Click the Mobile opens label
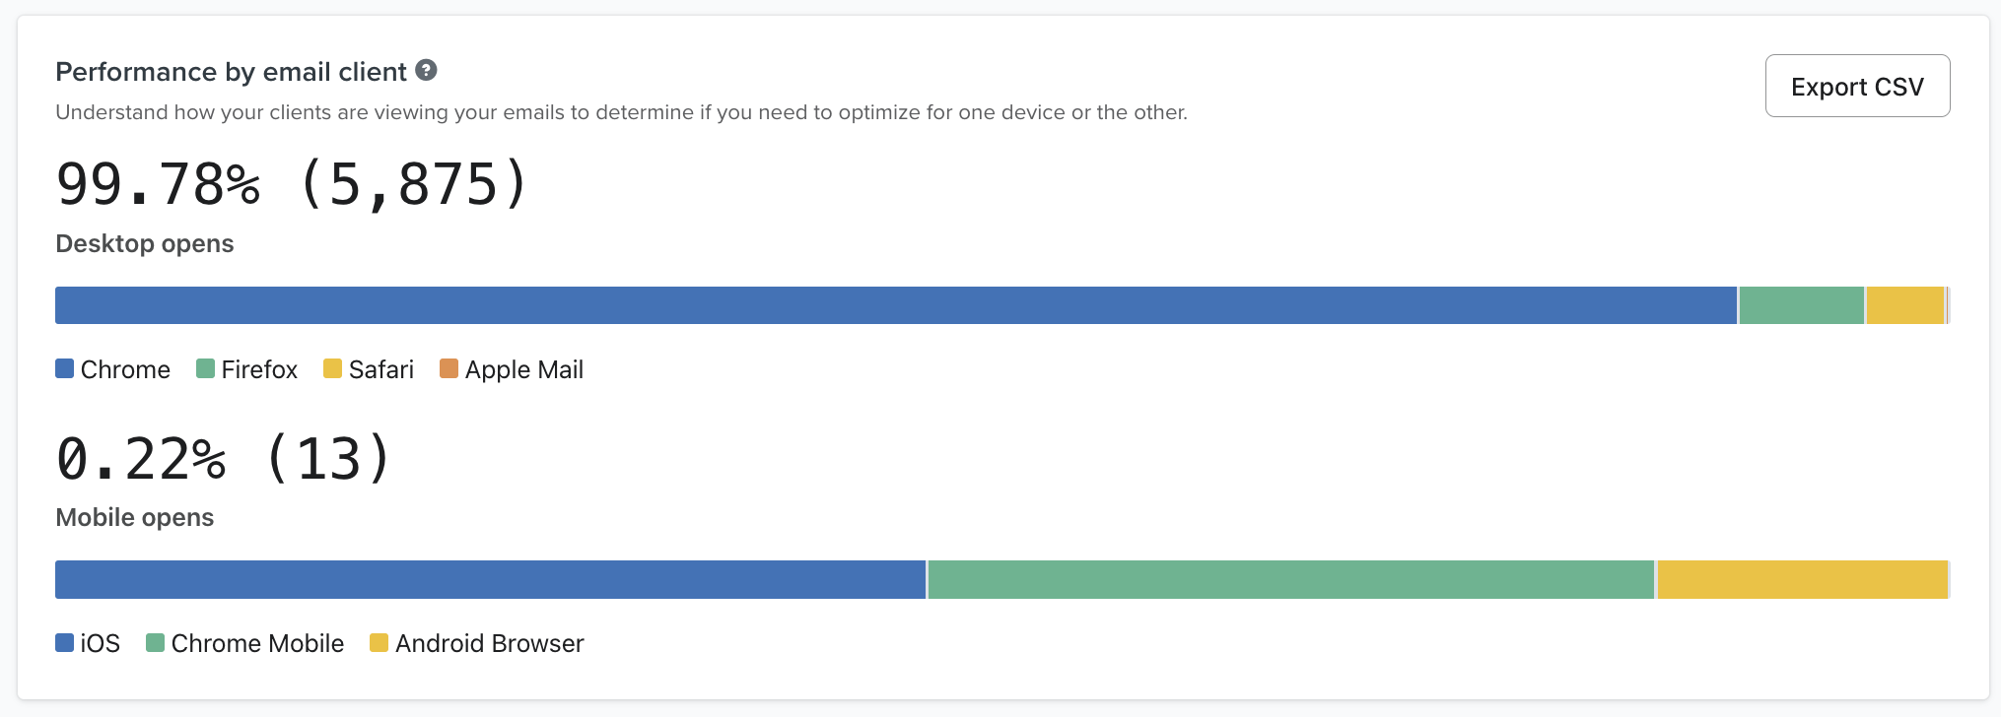The image size is (2001, 717). tap(135, 517)
